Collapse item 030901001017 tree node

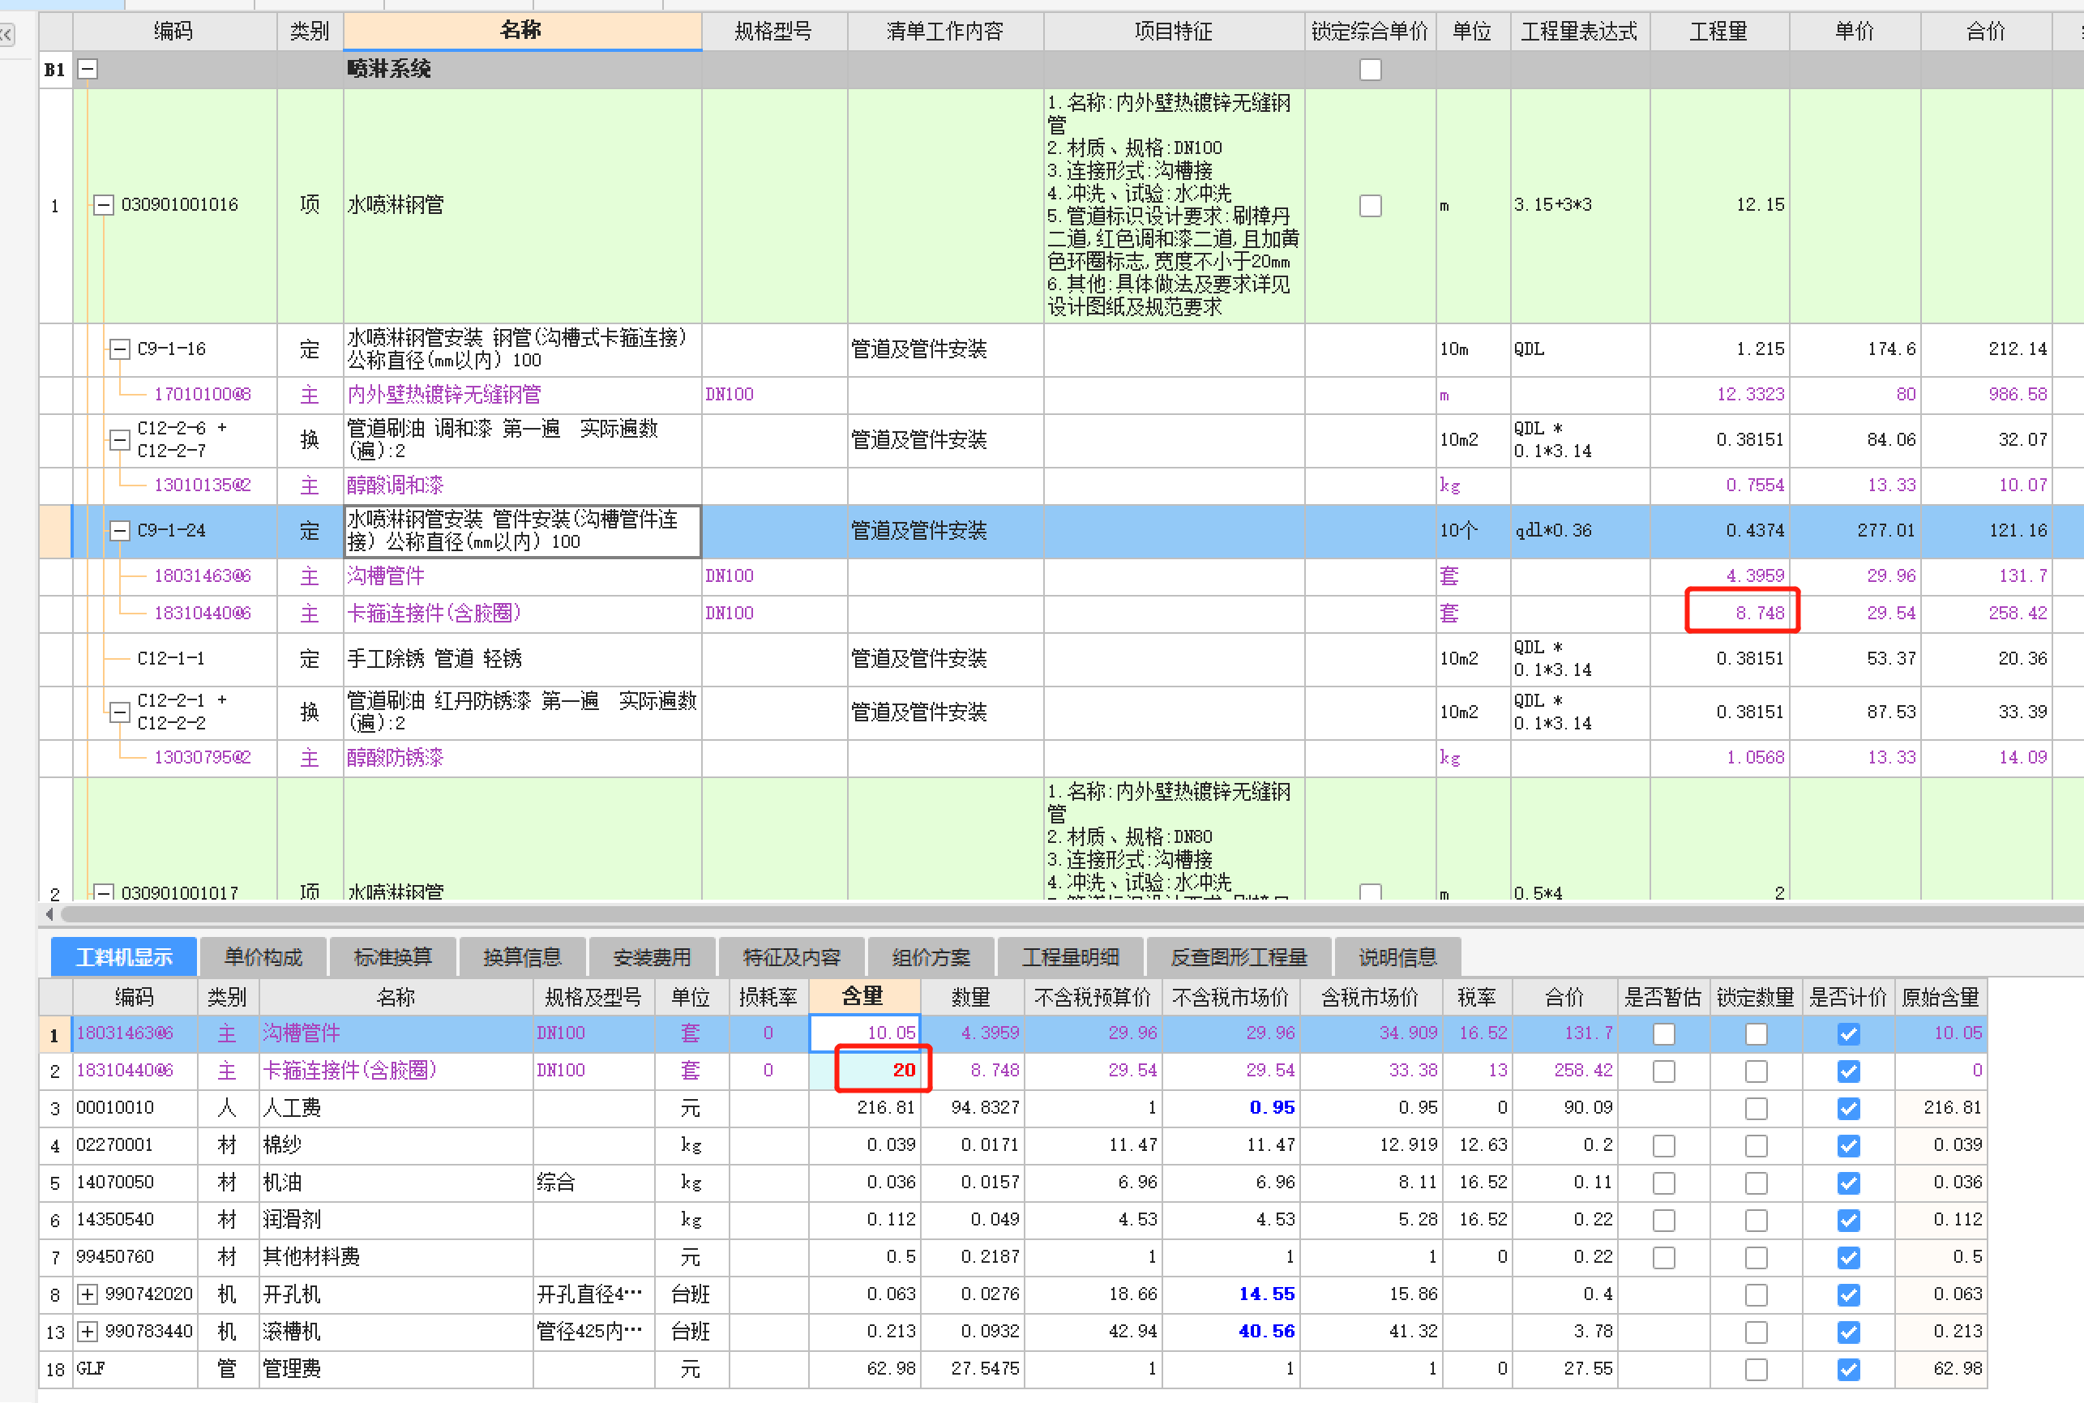[x=104, y=892]
